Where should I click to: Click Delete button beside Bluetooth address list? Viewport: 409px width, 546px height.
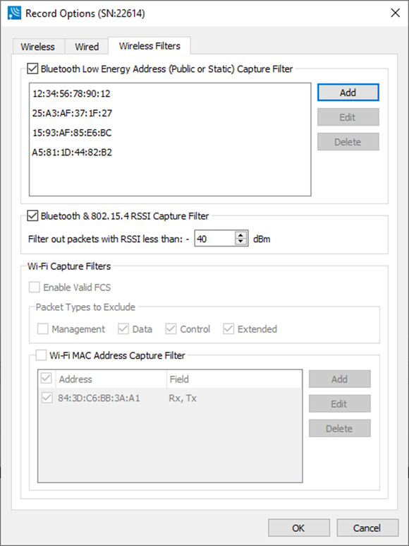(348, 142)
